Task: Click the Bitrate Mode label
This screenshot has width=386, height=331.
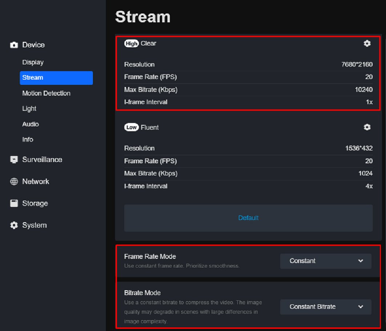Action: pyautogui.click(x=142, y=293)
